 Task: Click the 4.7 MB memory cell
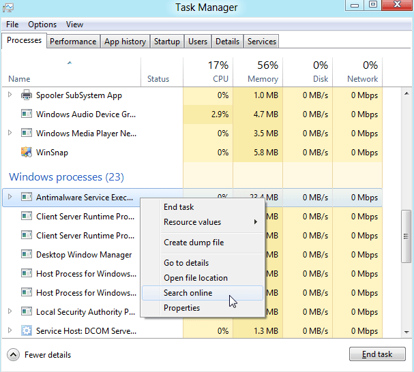click(258, 114)
